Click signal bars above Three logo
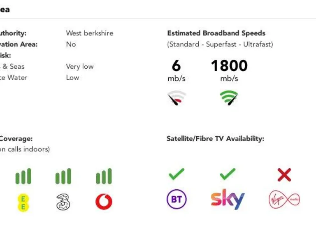 (x=63, y=176)
